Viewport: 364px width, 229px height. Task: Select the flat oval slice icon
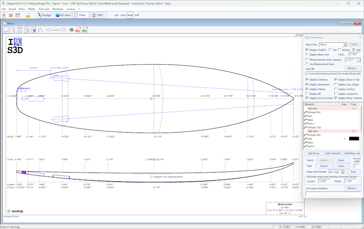click(x=49, y=30)
